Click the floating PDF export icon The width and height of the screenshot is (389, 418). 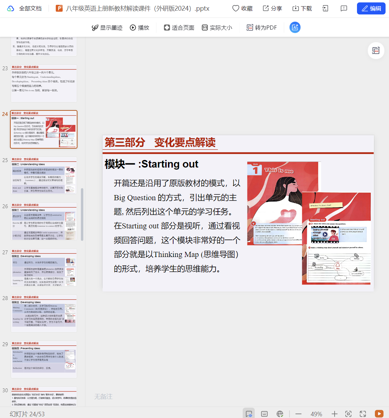pos(376,51)
